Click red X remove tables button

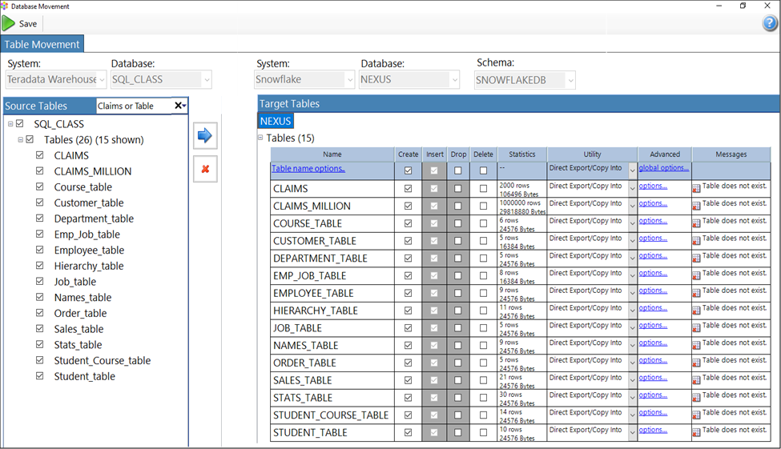click(x=205, y=169)
